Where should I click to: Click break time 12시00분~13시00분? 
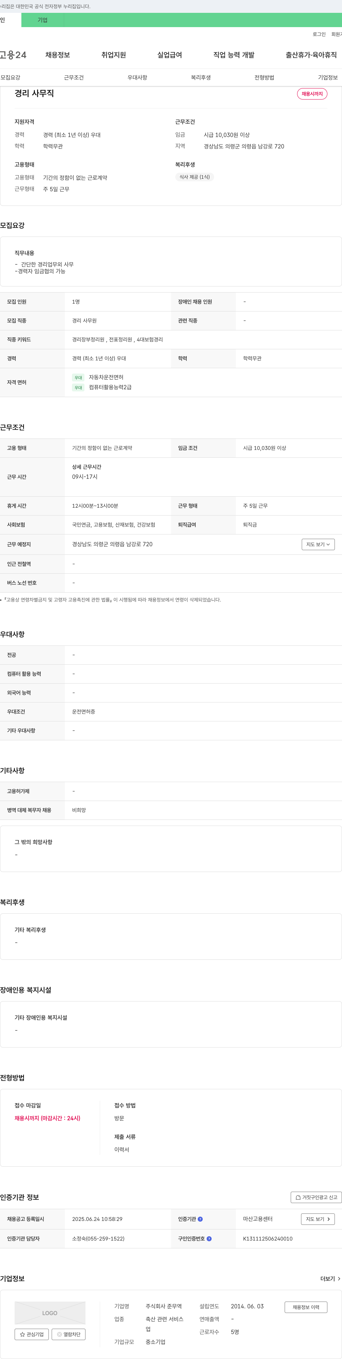[x=95, y=506]
